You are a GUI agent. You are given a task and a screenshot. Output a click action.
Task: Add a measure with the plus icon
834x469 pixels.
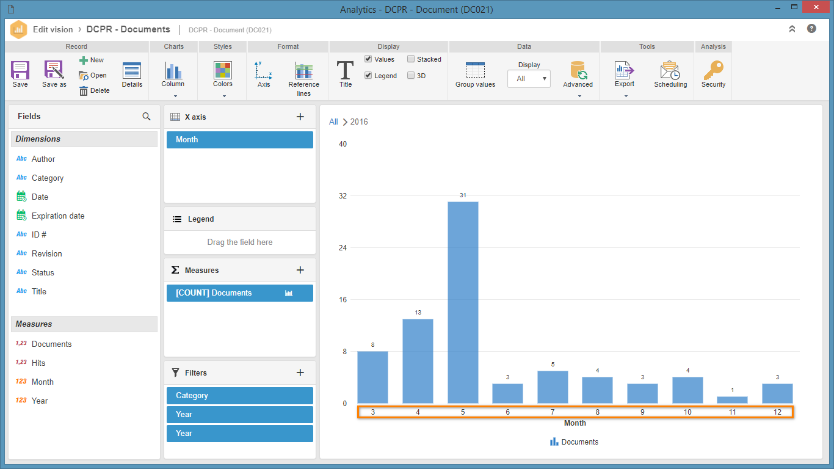coord(300,270)
